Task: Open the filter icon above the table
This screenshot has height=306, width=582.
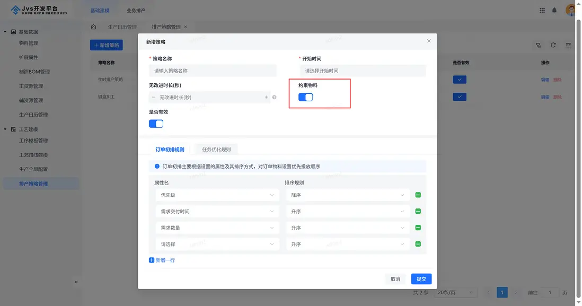Action: [x=537, y=45]
